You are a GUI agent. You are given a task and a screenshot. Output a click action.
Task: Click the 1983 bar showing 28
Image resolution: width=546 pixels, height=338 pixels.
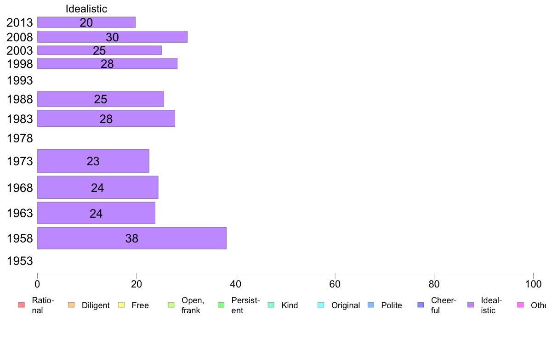[106, 118]
